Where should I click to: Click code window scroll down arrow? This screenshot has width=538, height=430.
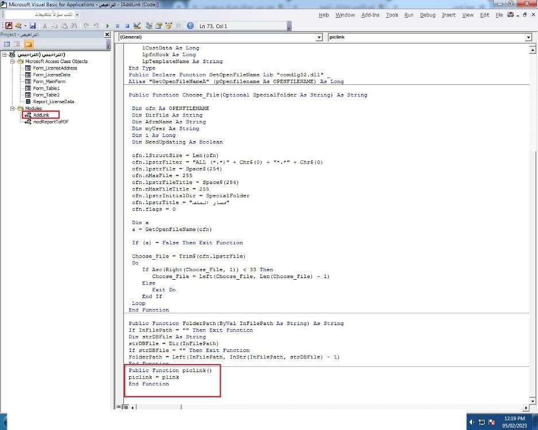[532, 401]
